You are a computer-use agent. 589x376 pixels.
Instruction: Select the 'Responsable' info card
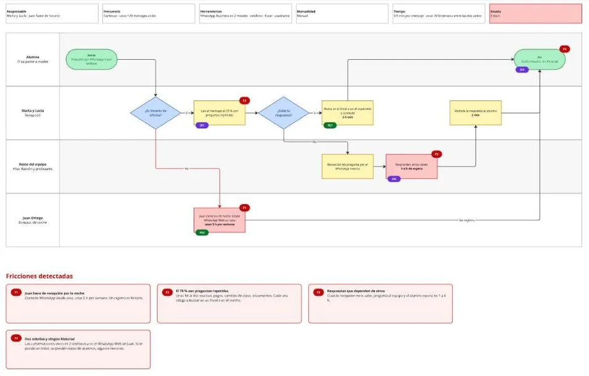(52, 14)
